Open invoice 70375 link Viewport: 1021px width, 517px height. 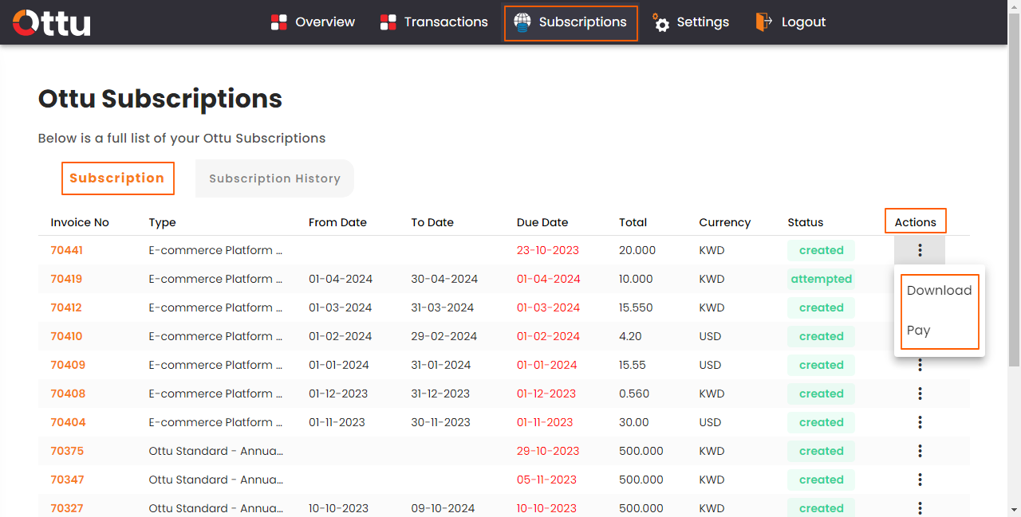67,451
